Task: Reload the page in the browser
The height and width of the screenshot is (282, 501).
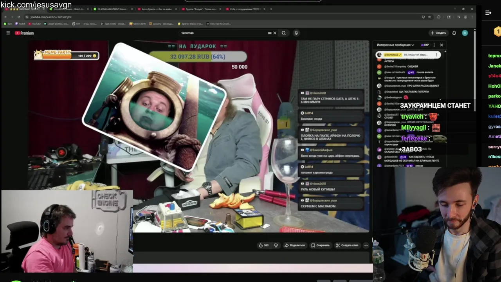Action: (19, 17)
